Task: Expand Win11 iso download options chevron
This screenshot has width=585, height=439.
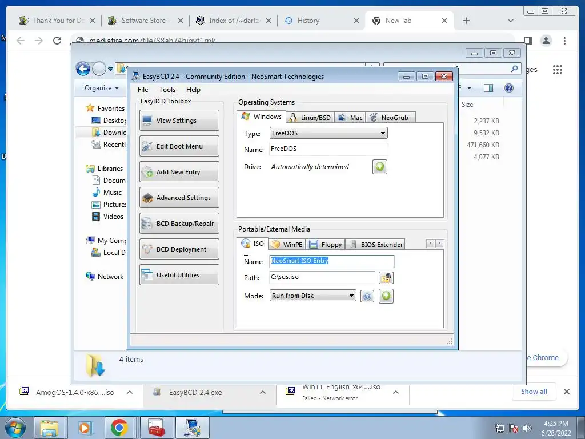Action: click(x=396, y=392)
